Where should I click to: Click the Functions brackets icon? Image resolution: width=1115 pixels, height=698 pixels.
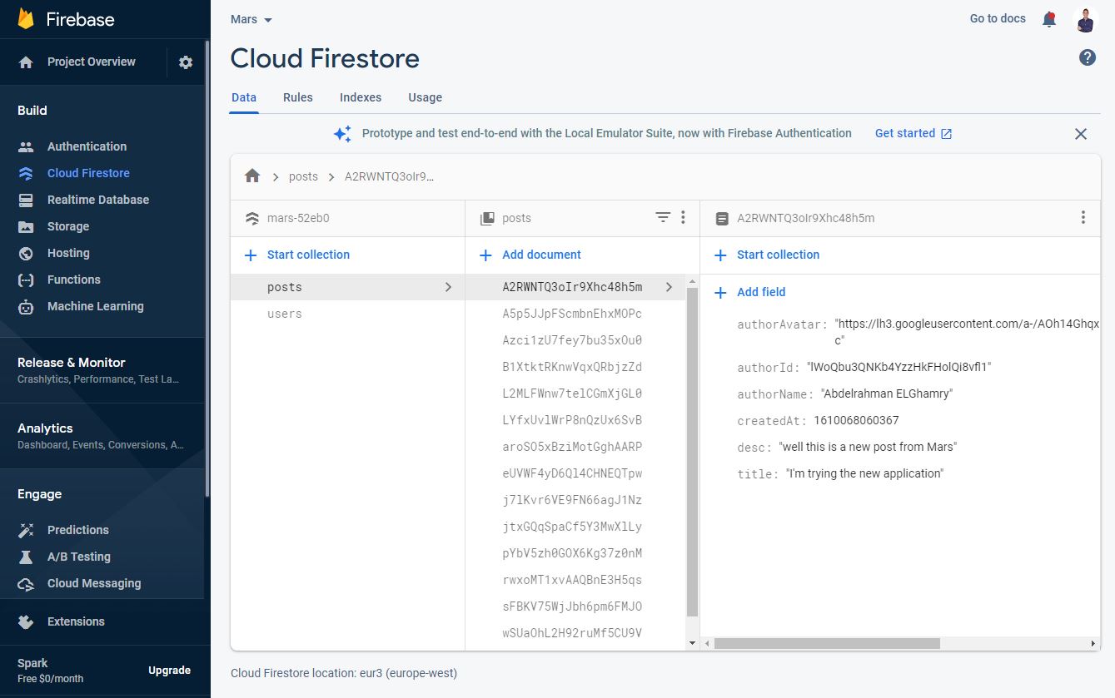click(x=26, y=280)
